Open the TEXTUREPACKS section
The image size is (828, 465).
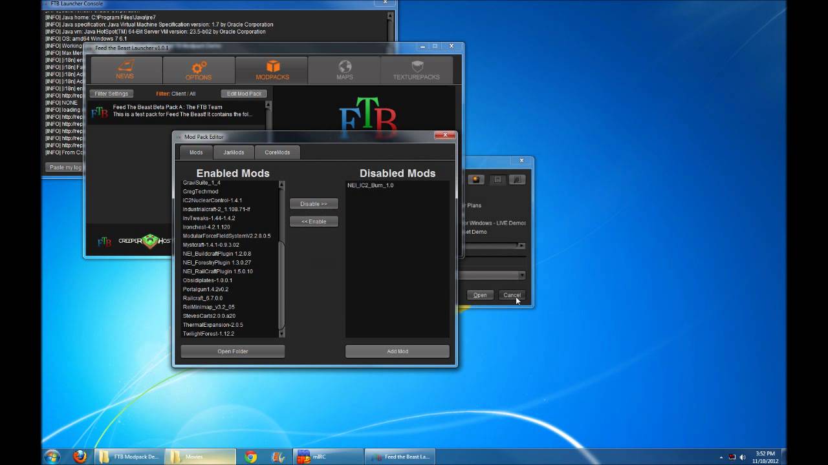(x=417, y=70)
